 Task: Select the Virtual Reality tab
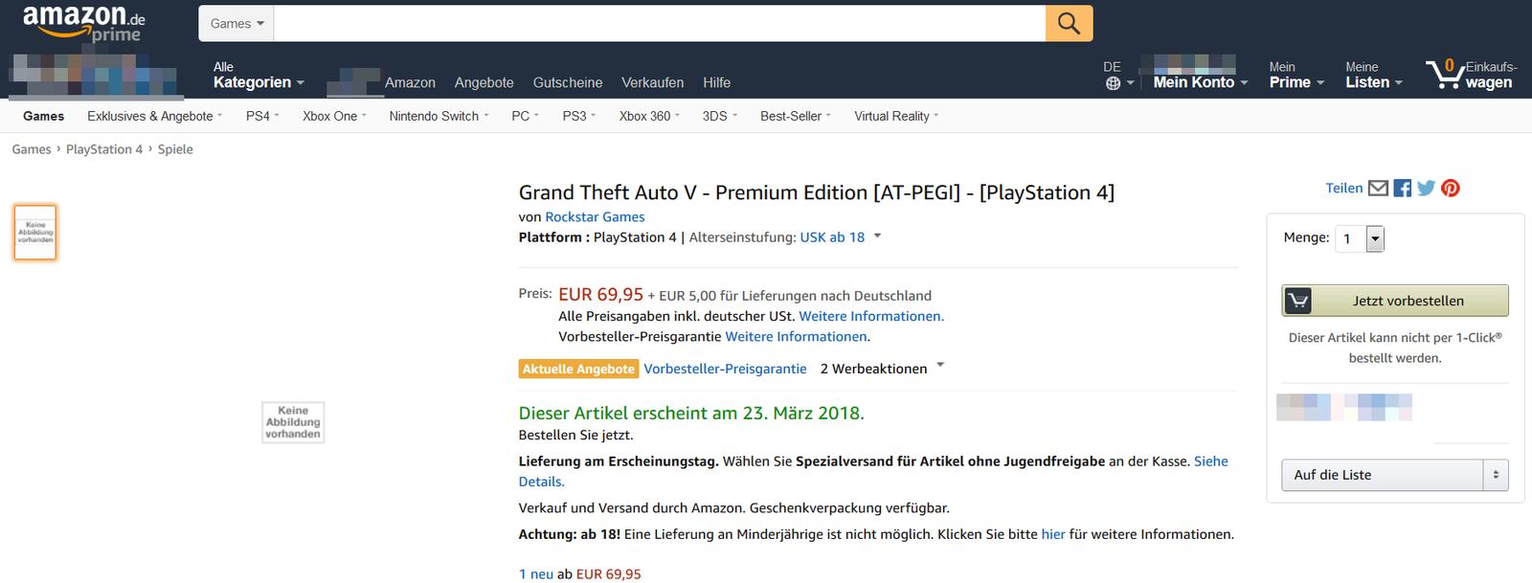pos(891,116)
